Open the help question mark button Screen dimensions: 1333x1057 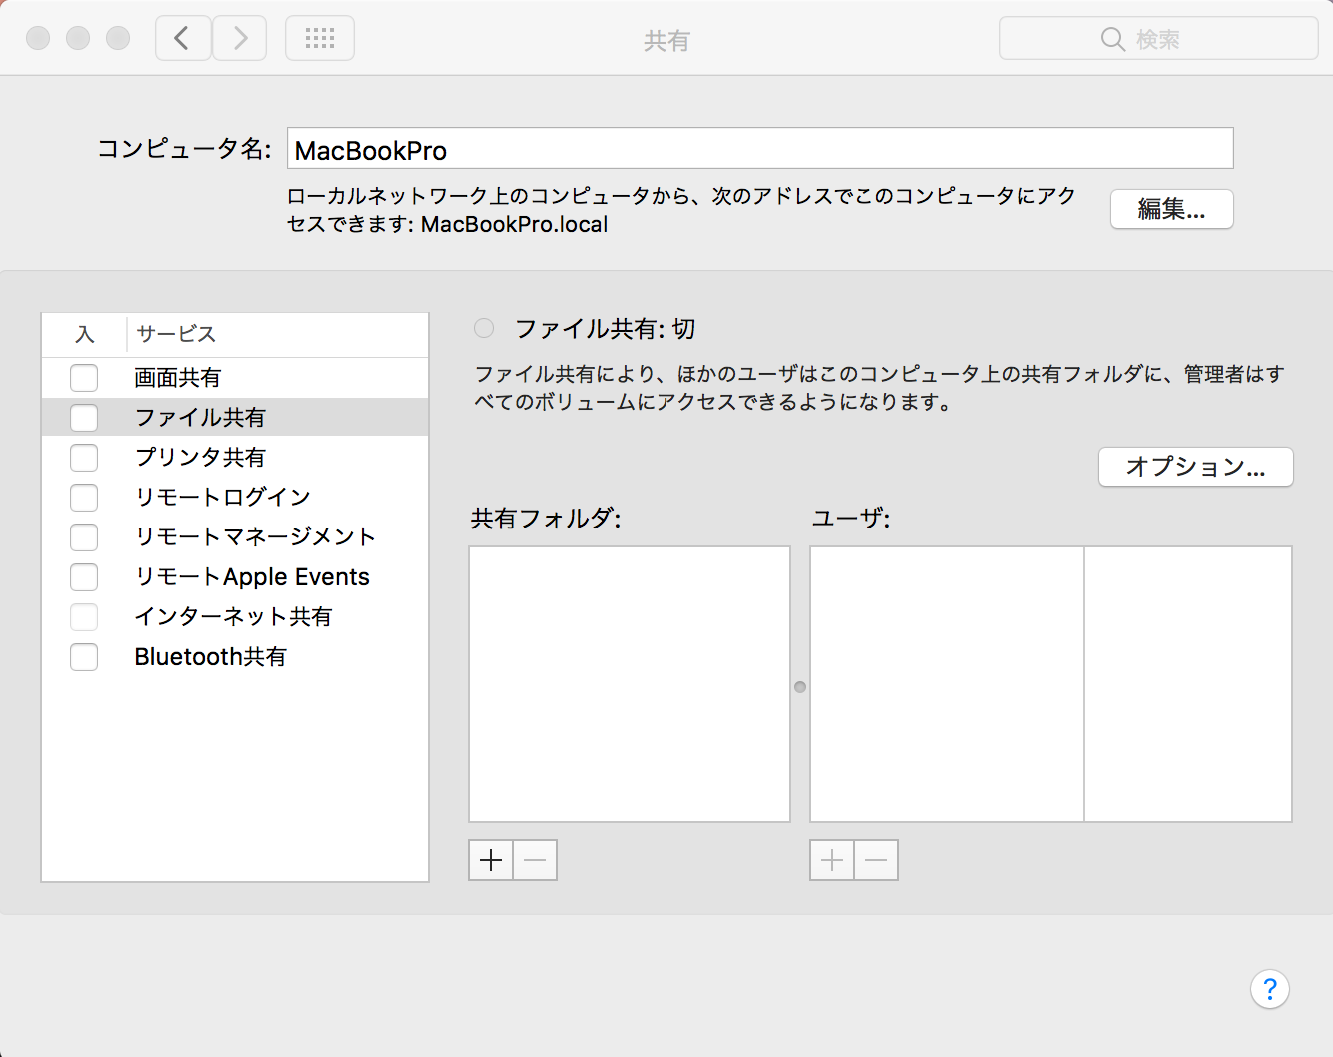coord(1270,989)
